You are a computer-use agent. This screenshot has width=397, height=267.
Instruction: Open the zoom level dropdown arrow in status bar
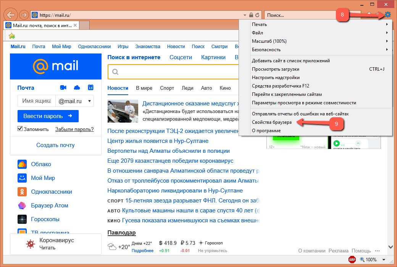384,260
